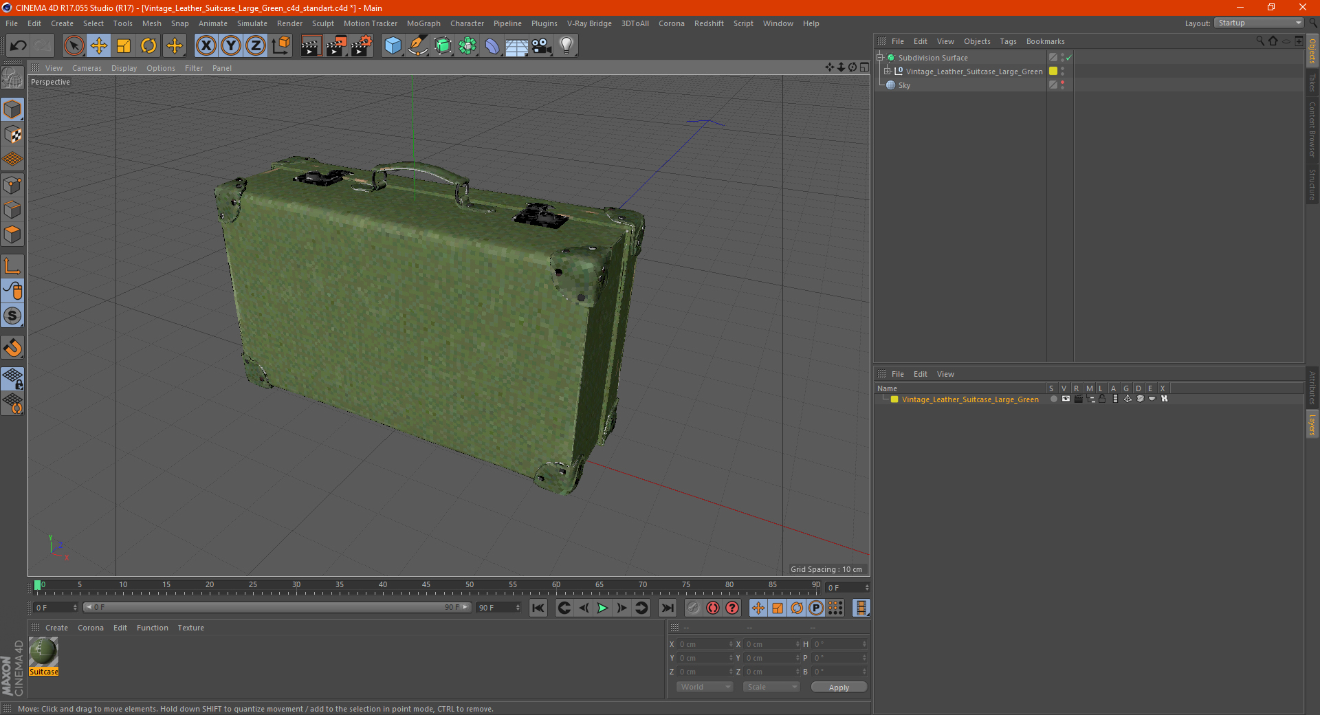Add a Cube primitive object

click(x=393, y=46)
